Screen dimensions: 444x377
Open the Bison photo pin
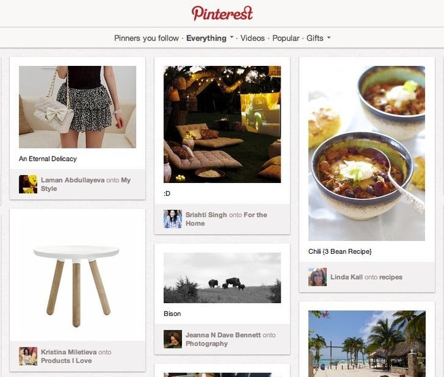[x=222, y=278]
